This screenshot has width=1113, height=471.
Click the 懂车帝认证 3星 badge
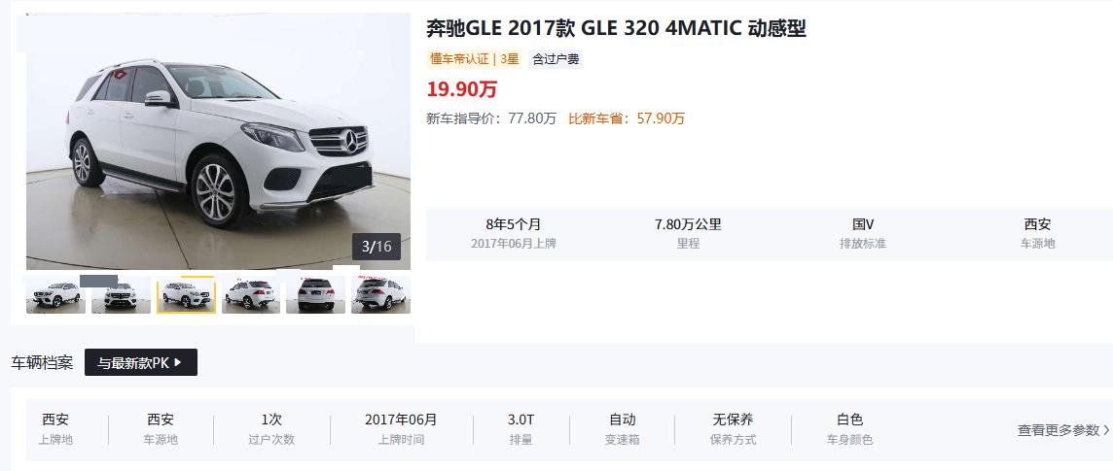[x=474, y=59]
